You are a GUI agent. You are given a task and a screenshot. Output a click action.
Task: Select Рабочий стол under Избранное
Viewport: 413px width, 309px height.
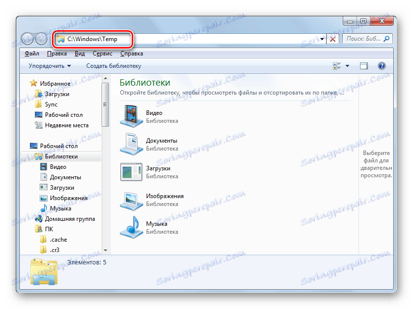[x=64, y=115]
